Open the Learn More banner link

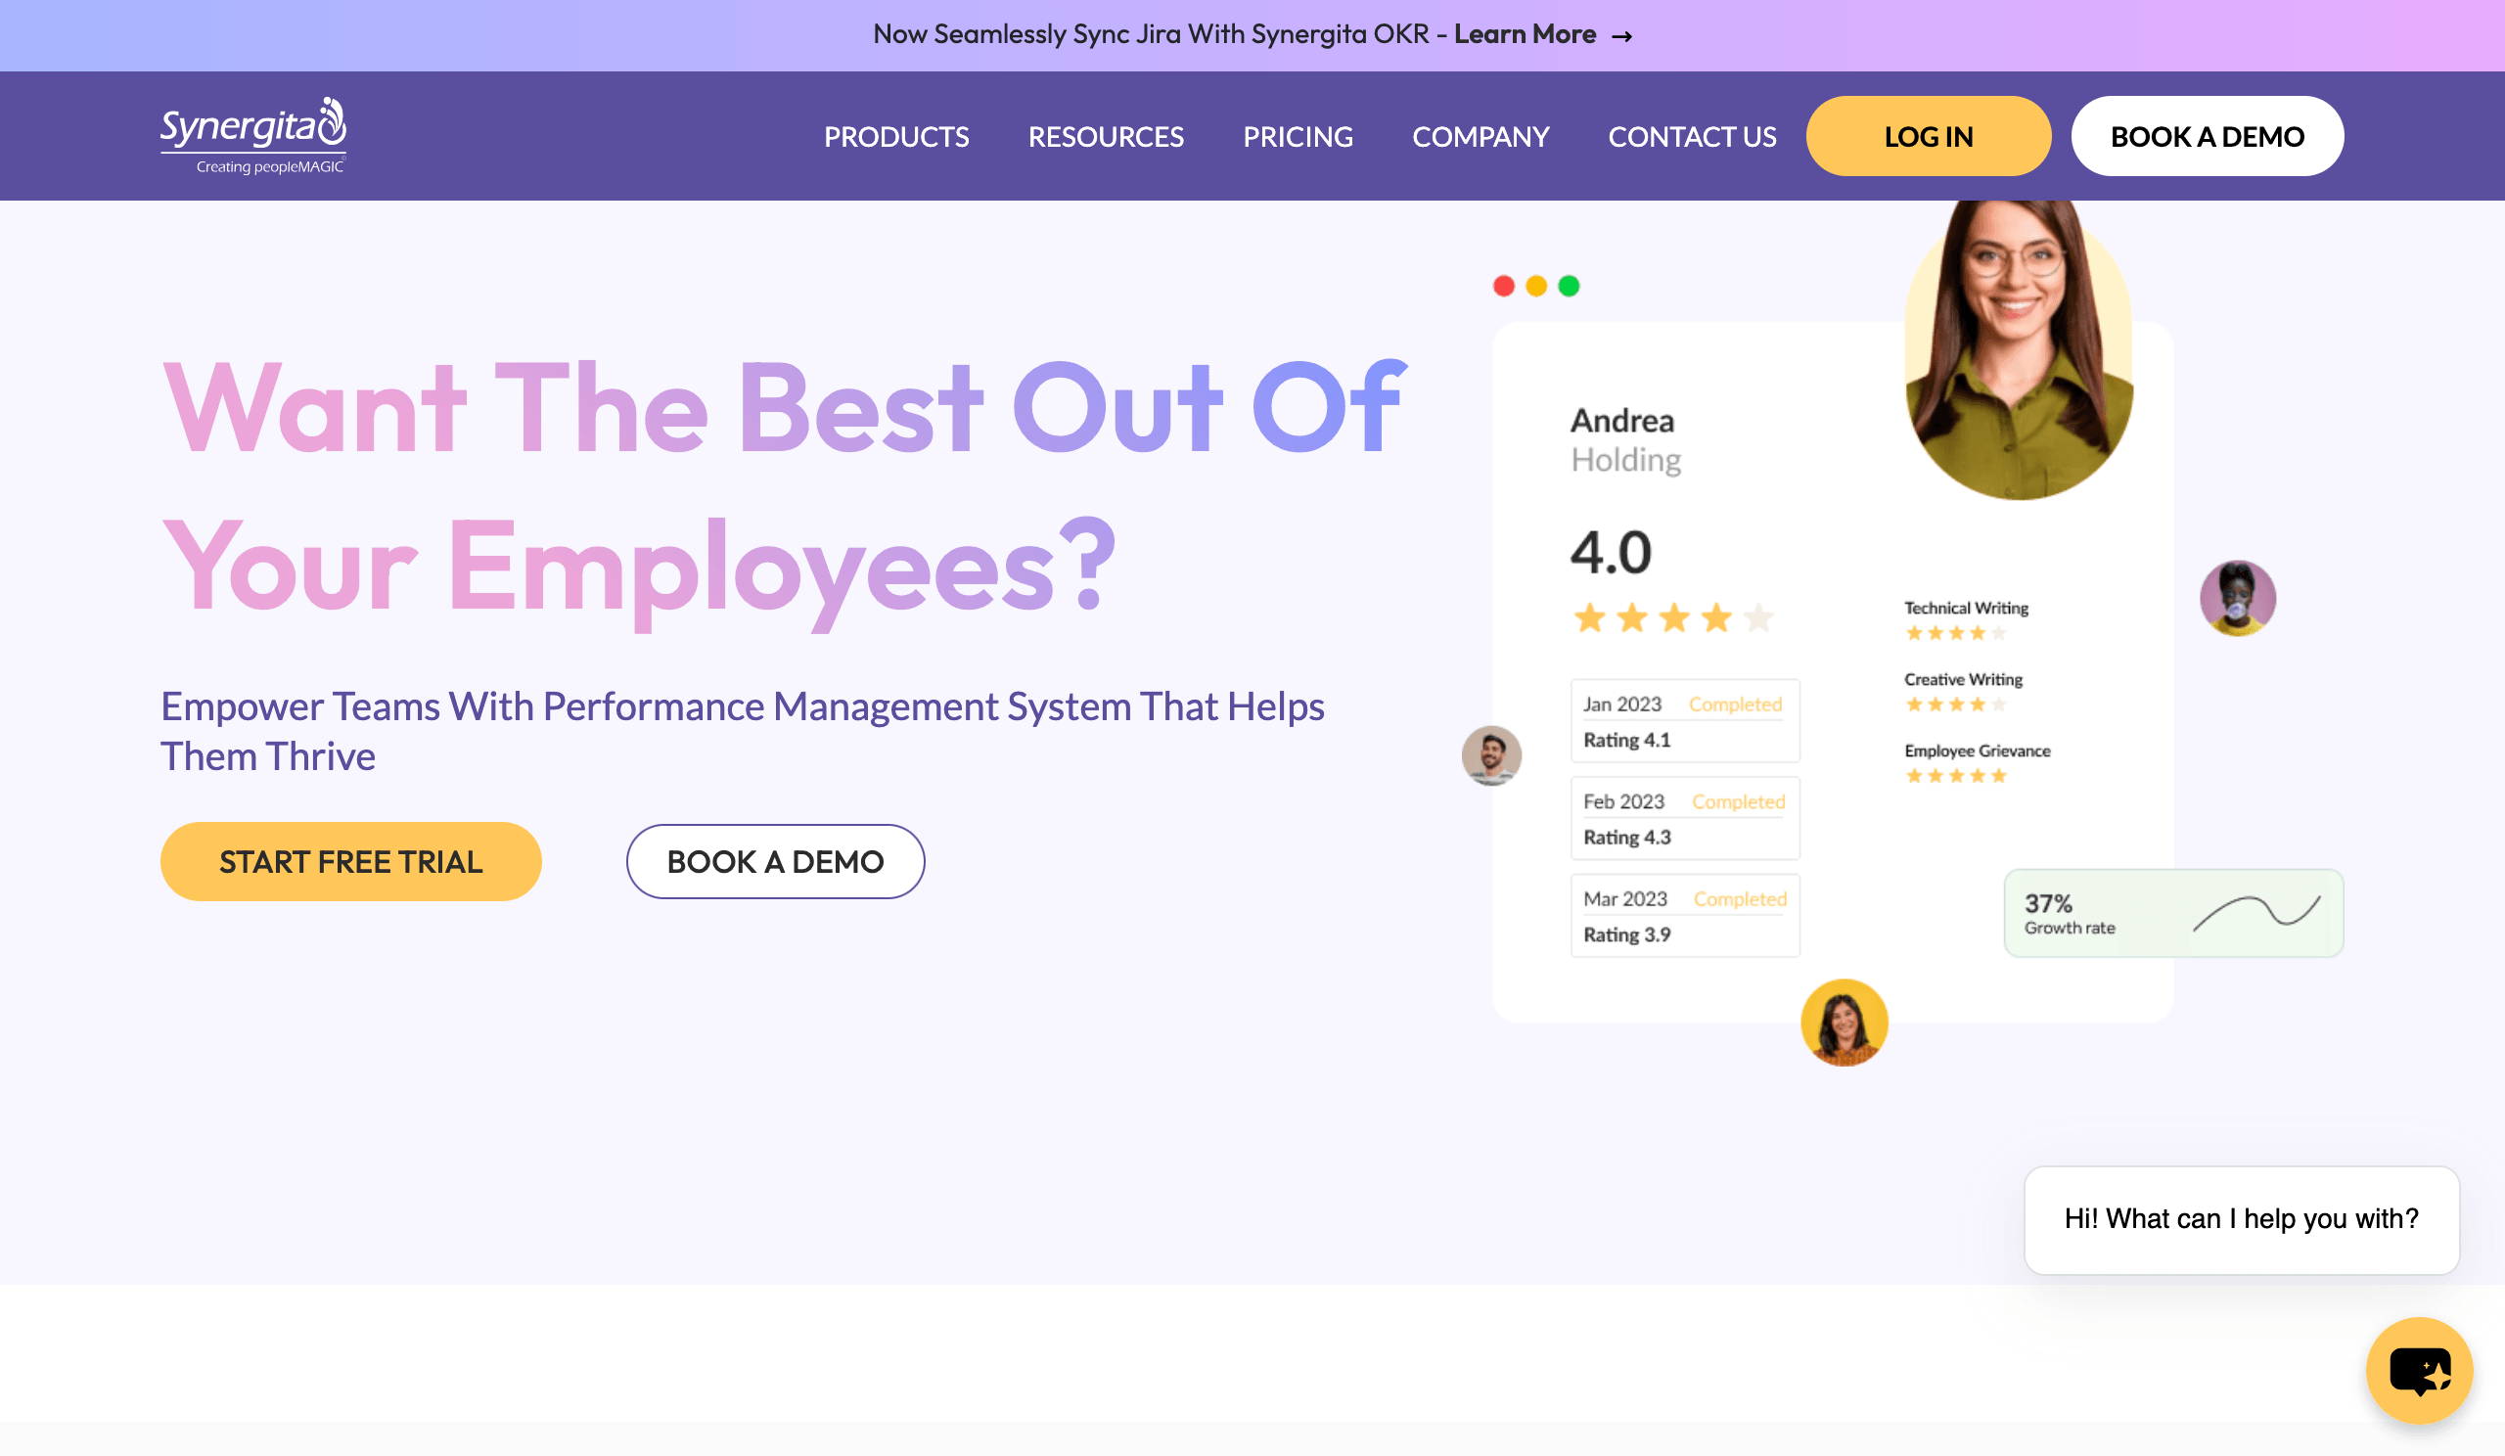coord(1525,34)
